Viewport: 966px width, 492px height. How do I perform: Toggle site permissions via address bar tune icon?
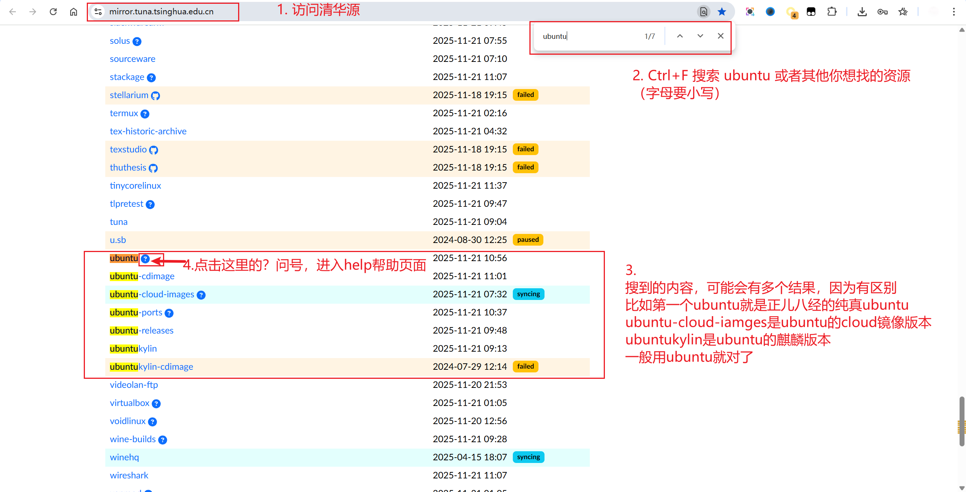(98, 12)
